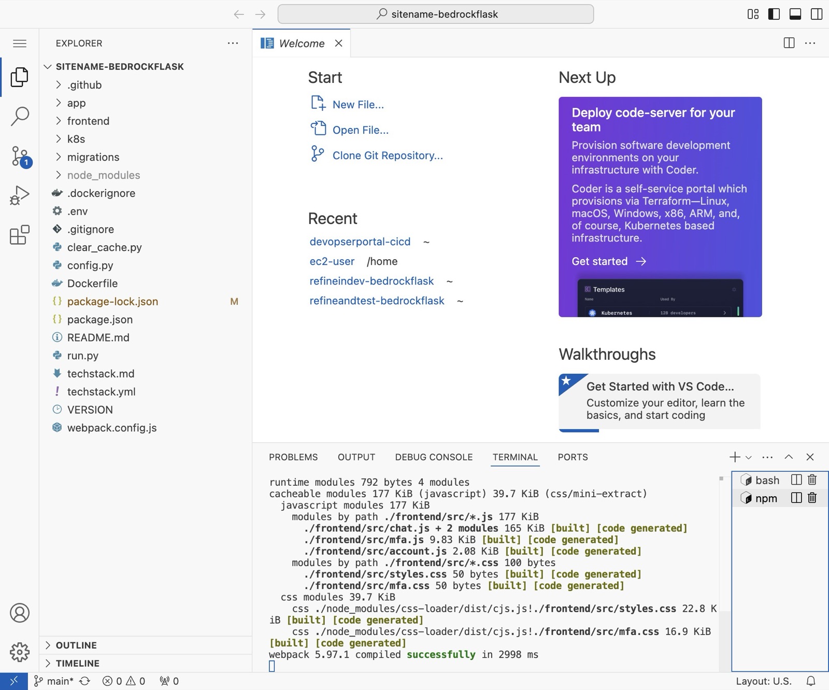Open the hamburger application menu
829x690 pixels.
tap(20, 43)
